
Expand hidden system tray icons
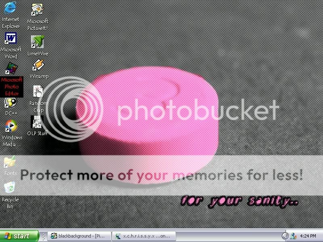[285, 236]
